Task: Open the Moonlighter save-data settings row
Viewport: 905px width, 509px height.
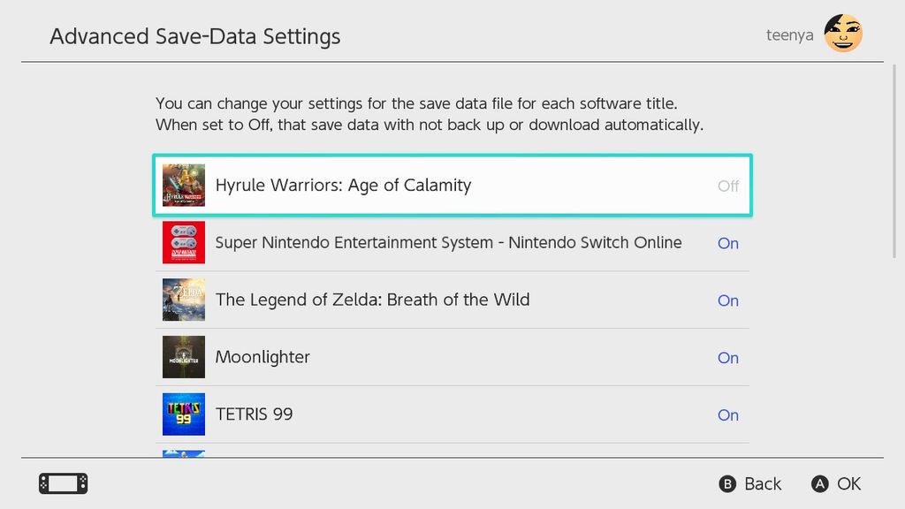Action: 452,357
